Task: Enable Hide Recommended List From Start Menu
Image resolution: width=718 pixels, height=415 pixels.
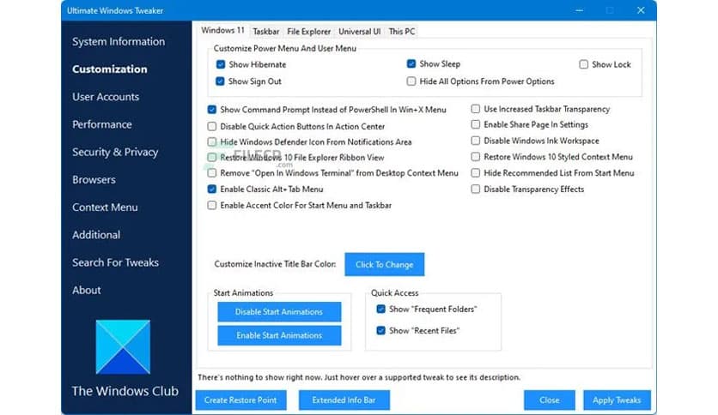Action: (476, 173)
